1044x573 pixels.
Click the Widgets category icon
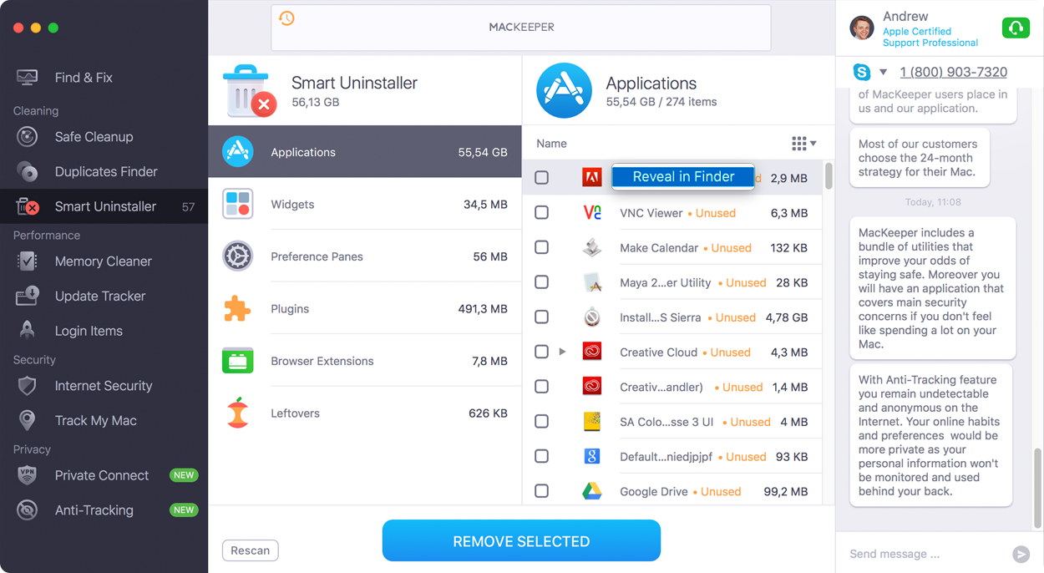click(x=238, y=204)
